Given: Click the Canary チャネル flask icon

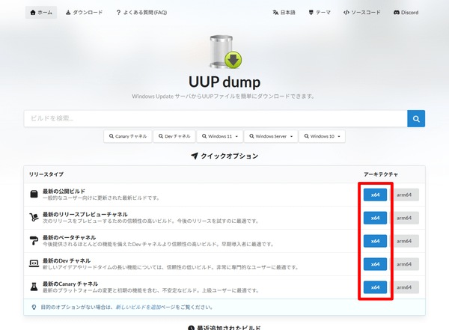Looking at the screenshot, I should (x=34, y=287).
